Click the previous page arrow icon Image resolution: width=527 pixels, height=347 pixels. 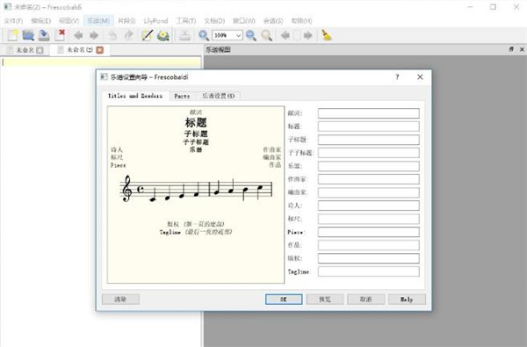coord(285,35)
